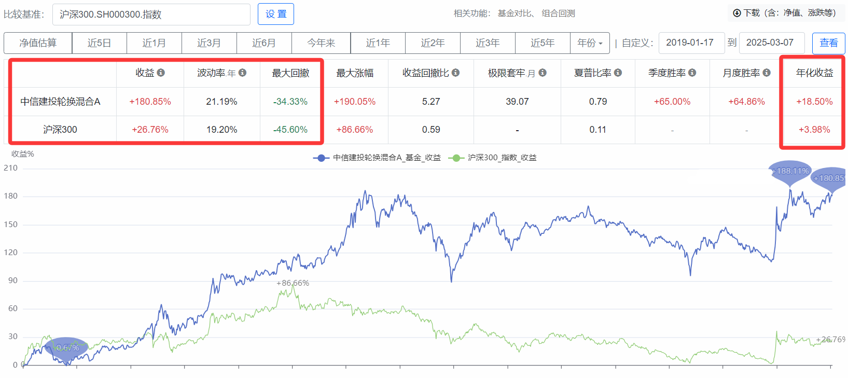Select the 近3年 period tab
This screenshot has width=848, height=378.
488,43
